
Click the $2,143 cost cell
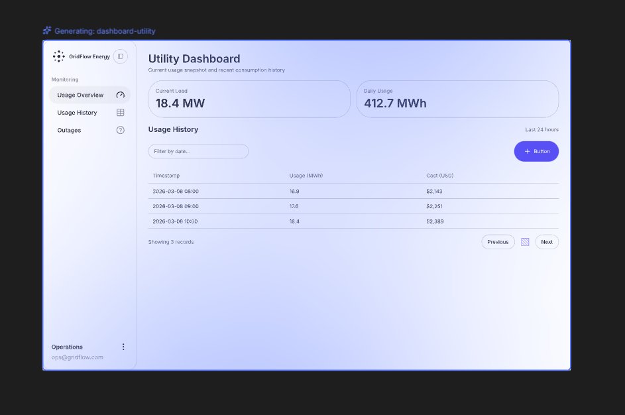[x=435, y=192]
